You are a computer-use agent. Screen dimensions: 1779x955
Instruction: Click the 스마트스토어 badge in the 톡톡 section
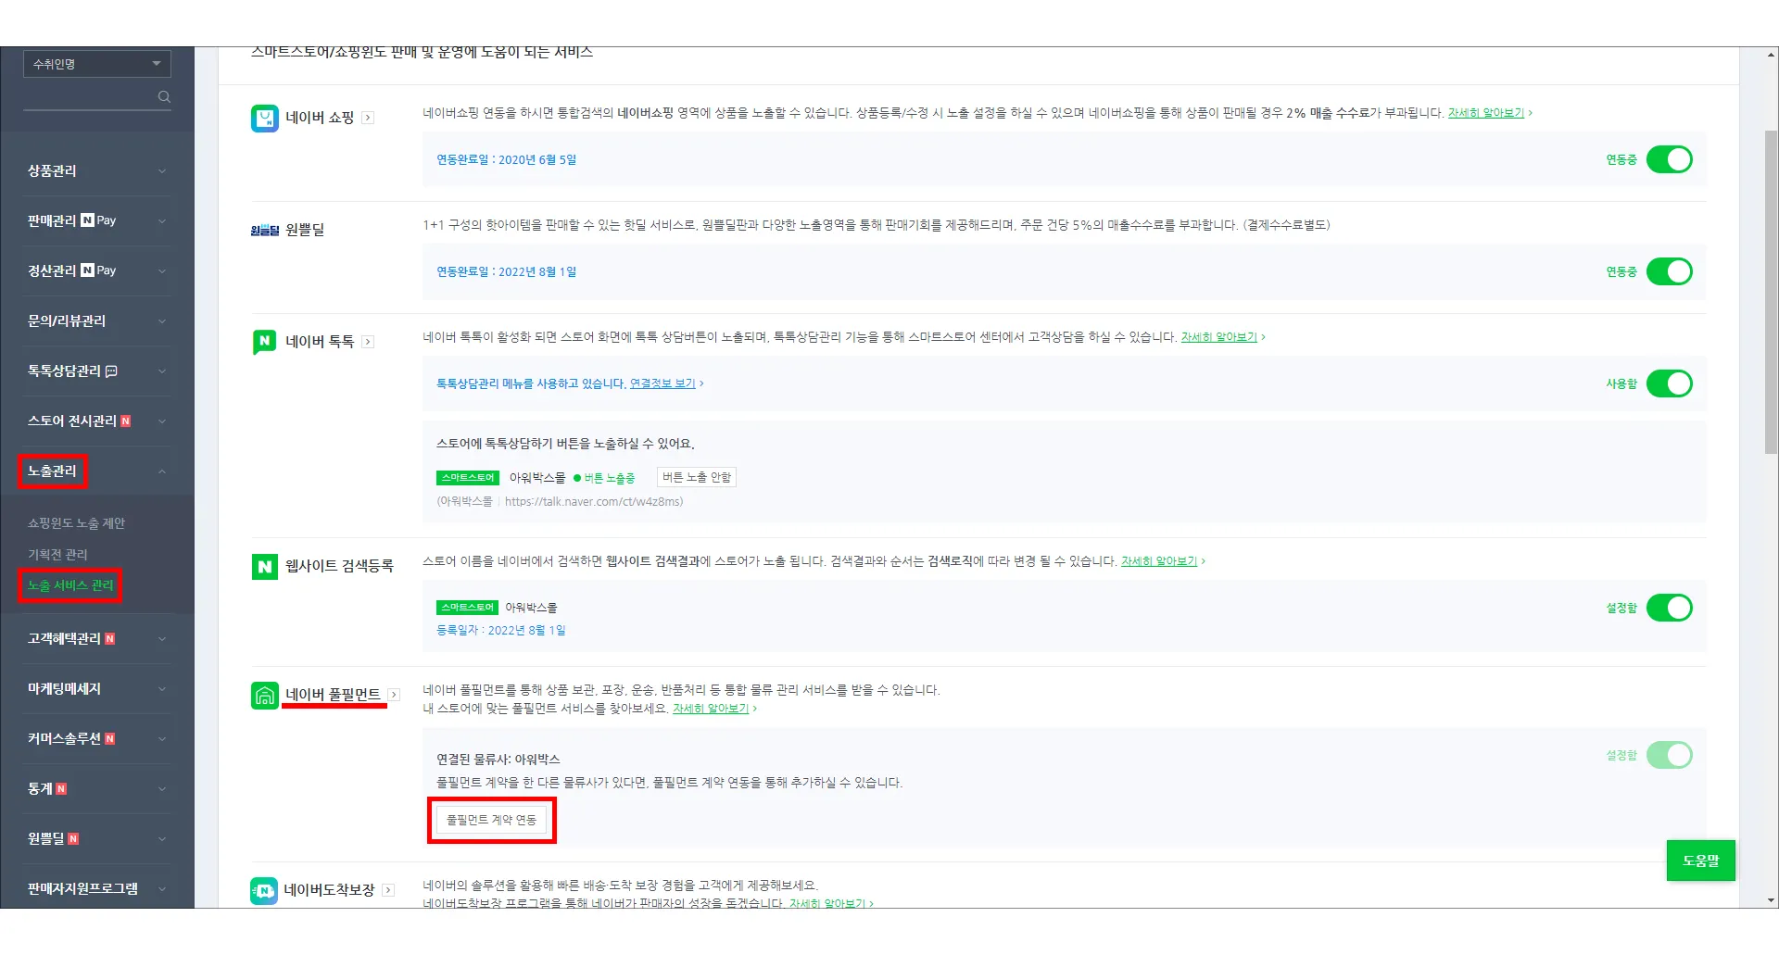point(468,478)
